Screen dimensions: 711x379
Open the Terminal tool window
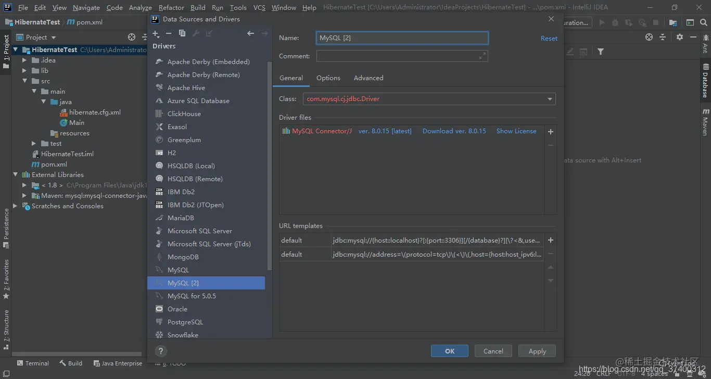(33, 363)
